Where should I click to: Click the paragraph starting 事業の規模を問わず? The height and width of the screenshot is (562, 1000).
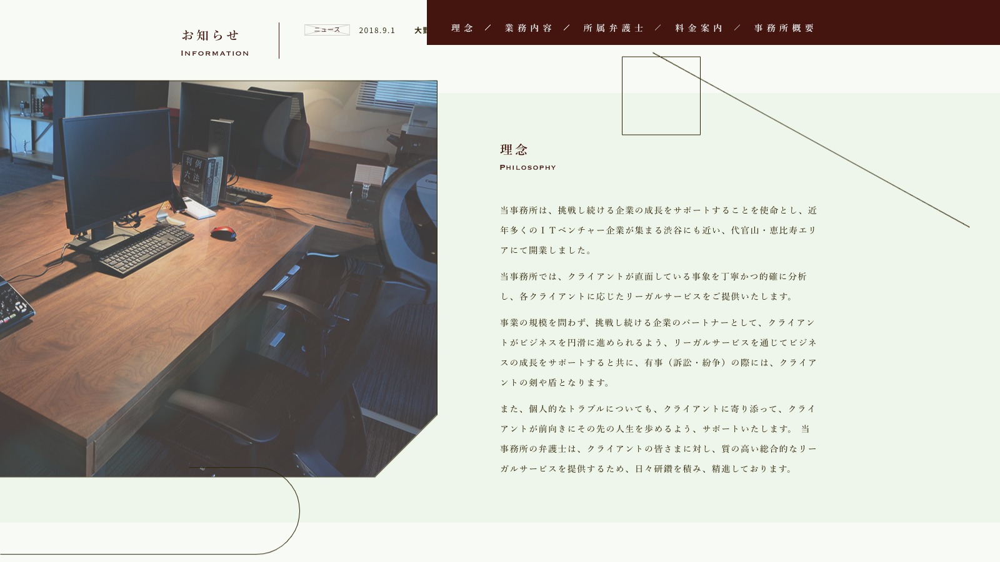tap(658, 353)
